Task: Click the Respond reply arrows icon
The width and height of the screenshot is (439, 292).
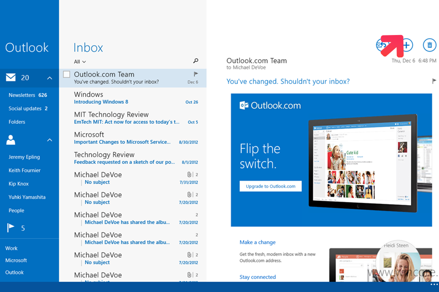Action: point(382,45)
